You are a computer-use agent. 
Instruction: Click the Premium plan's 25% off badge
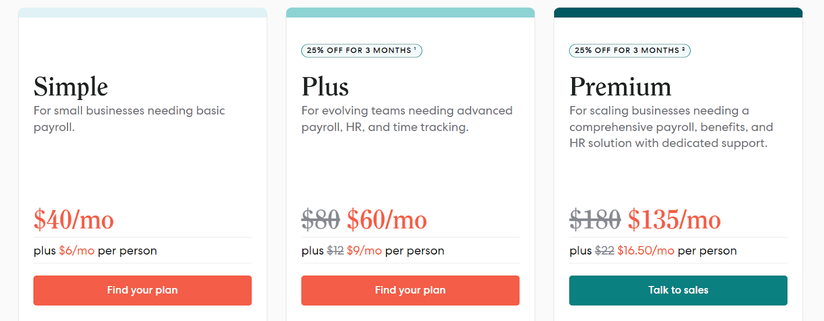(629, 50)
